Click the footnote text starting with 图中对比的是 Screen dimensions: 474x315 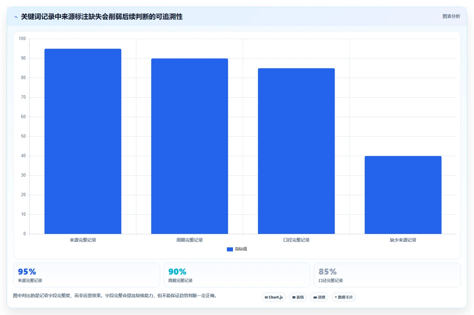pyautogui.click(x=116, y=296)
